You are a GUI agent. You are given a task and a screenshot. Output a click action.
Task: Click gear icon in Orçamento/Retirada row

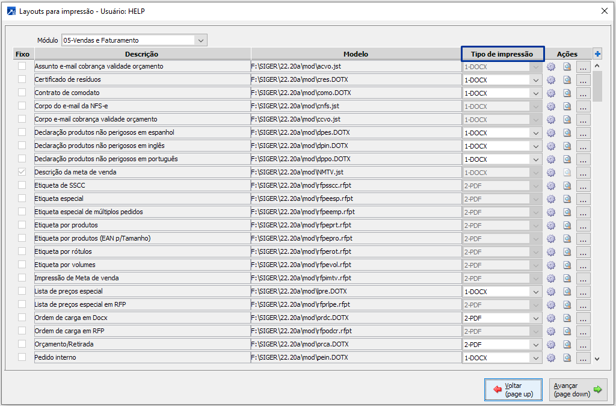coord(551,345)
